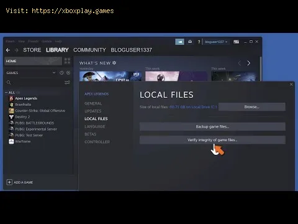Switch to Big Picture mode icon
Screen dimensions: 298x224
click(x=237, y=42)
